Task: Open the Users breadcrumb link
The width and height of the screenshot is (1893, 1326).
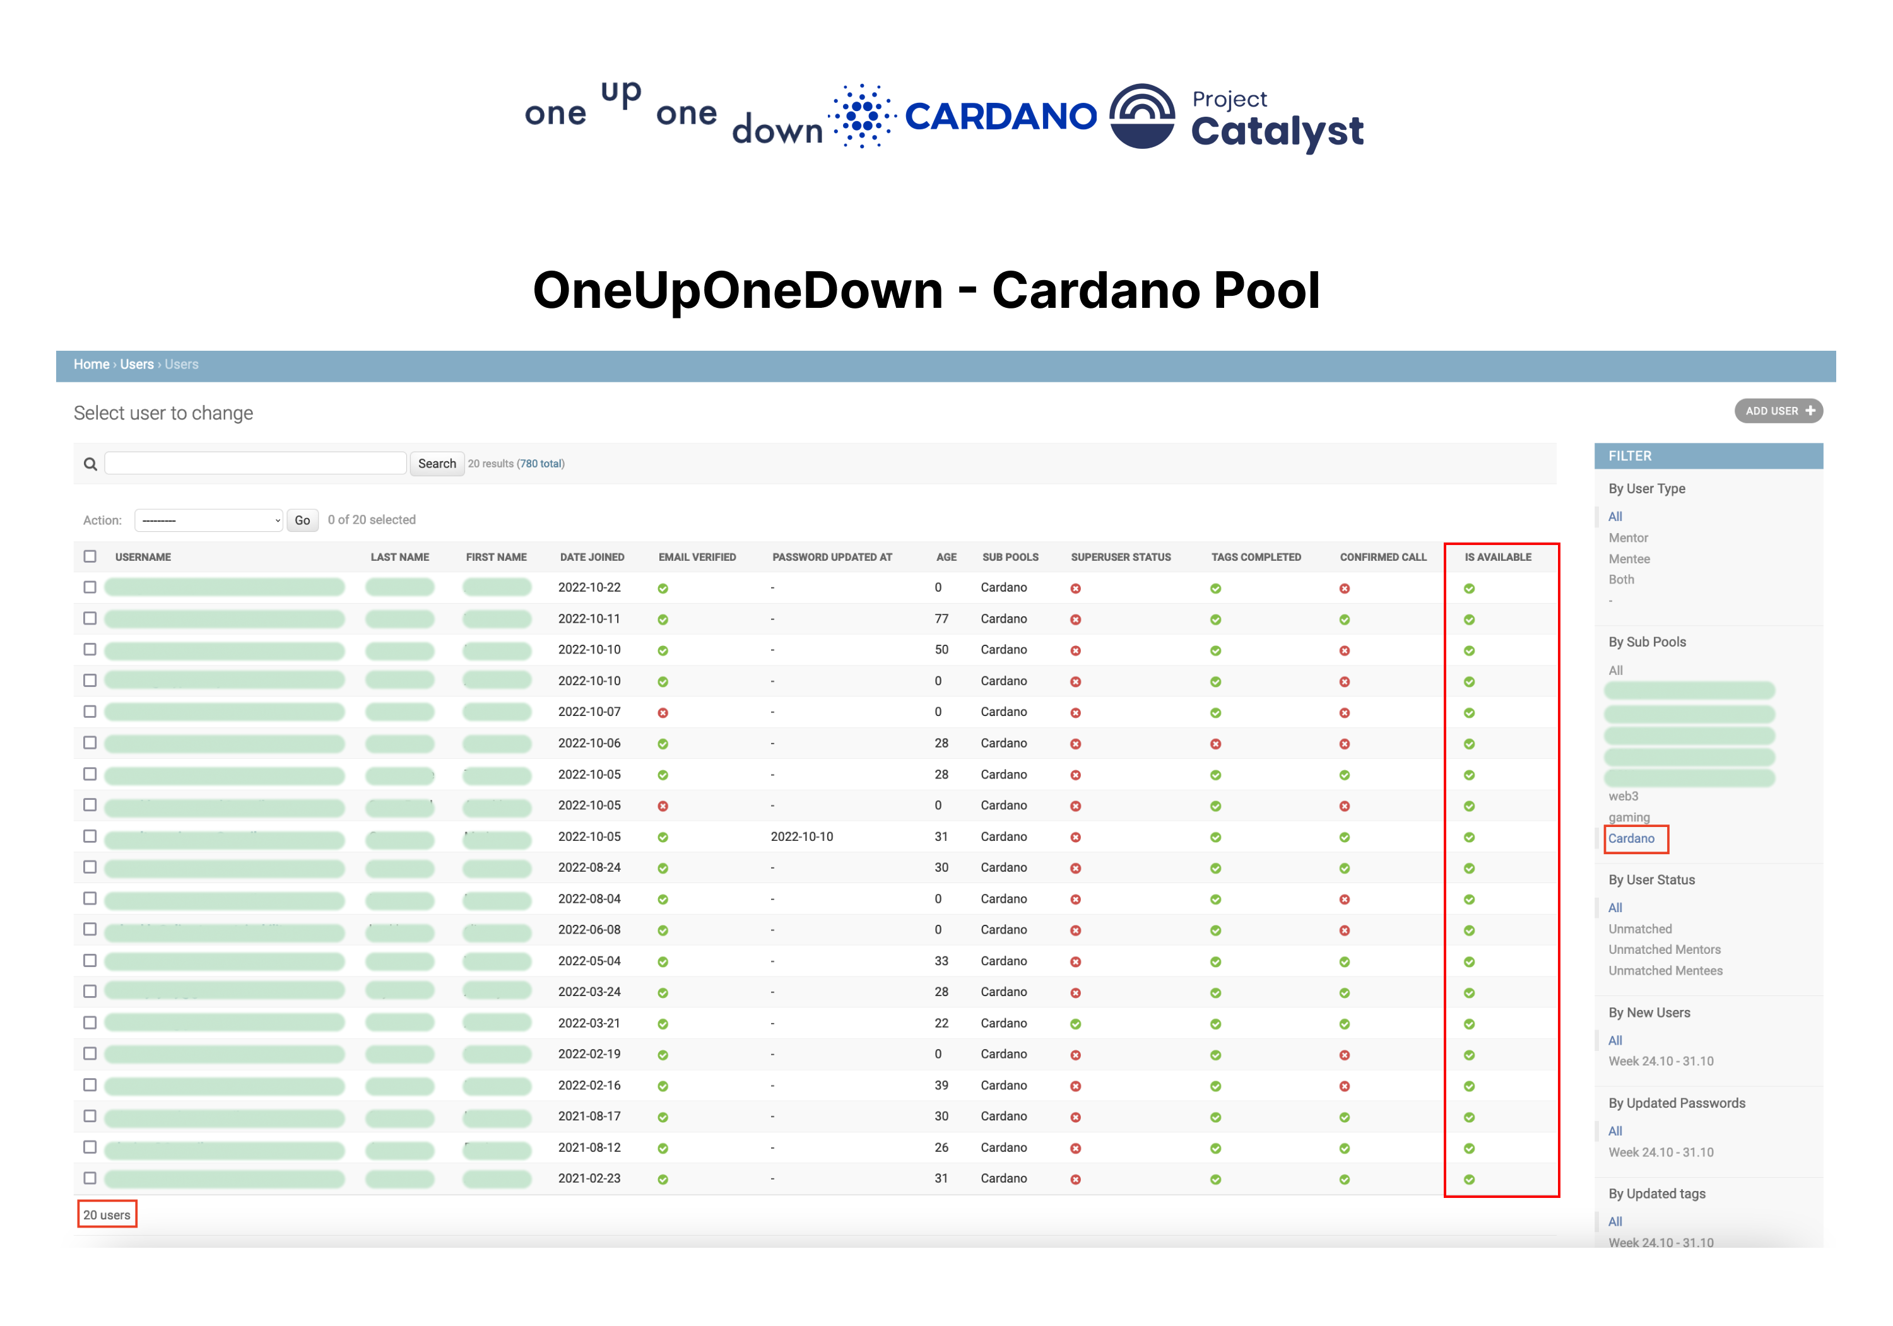Action: (137, 364)
